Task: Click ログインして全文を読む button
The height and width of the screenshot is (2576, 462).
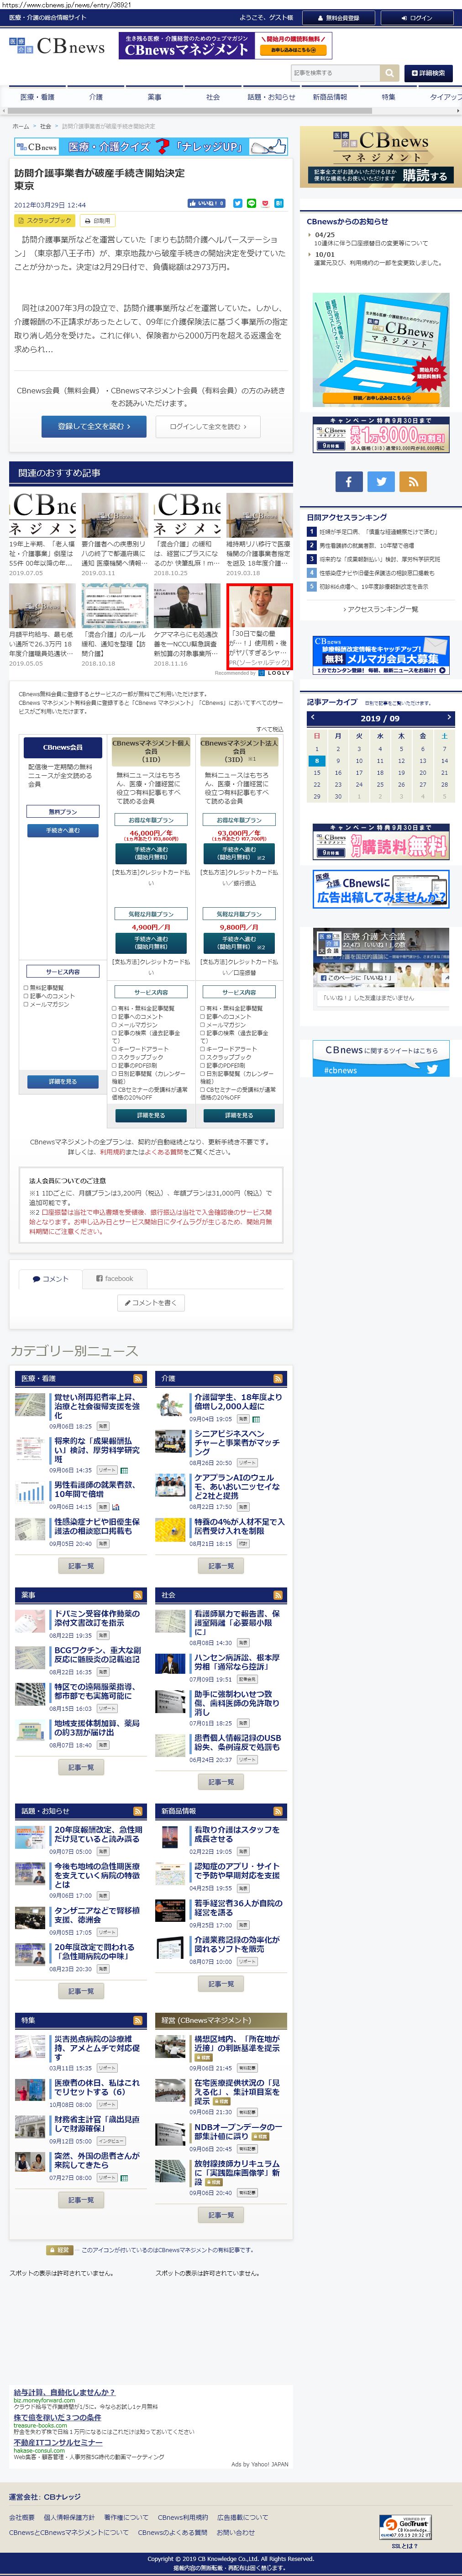Action: (x=208, y=426)
